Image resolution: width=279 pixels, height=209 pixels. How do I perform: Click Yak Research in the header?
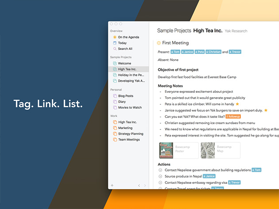tap(236, 31)
